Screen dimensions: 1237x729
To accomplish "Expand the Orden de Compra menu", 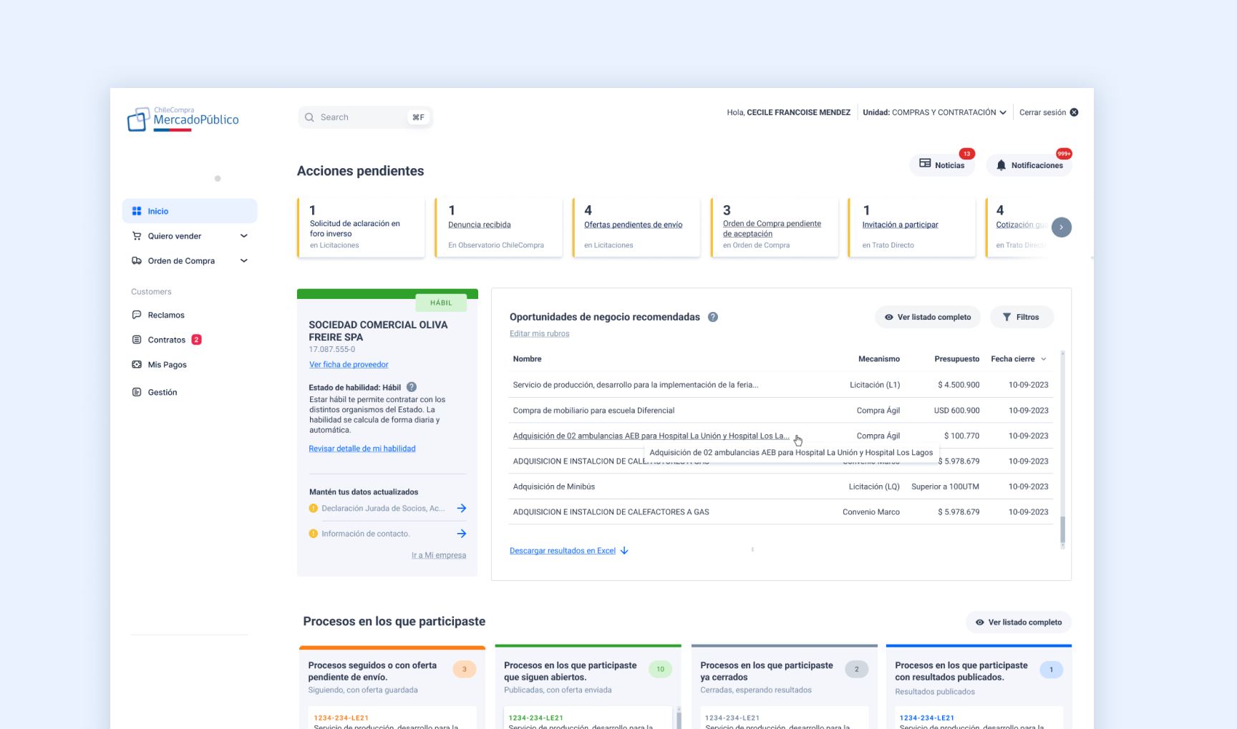I will [x=243, y=260].
